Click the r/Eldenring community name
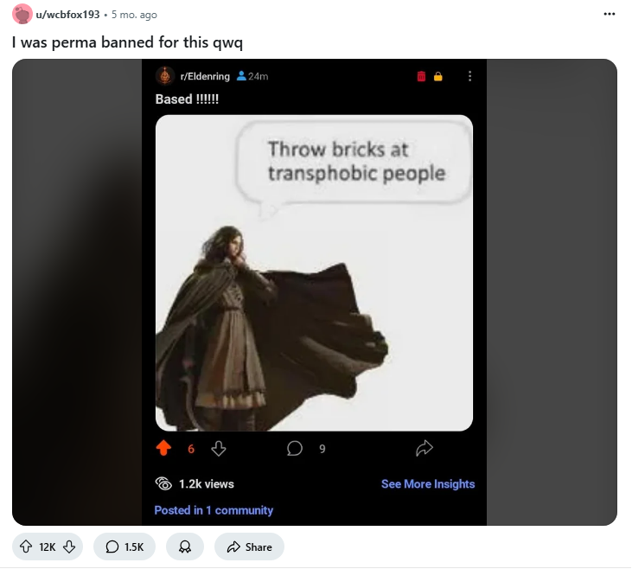Viewport: 632px width, 569px height. tap(205, 76)
